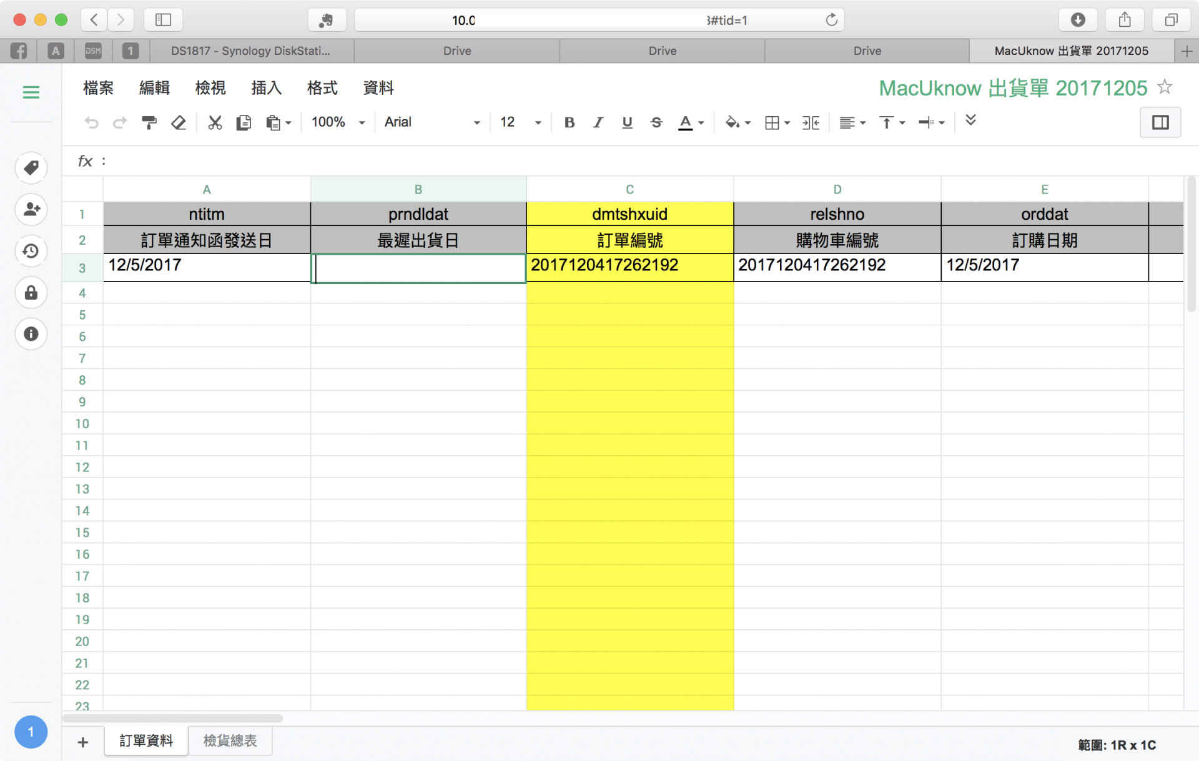This screenshot has width=1199, height=761.
Task: Toggle italic text style
Action: coord(598,122)
